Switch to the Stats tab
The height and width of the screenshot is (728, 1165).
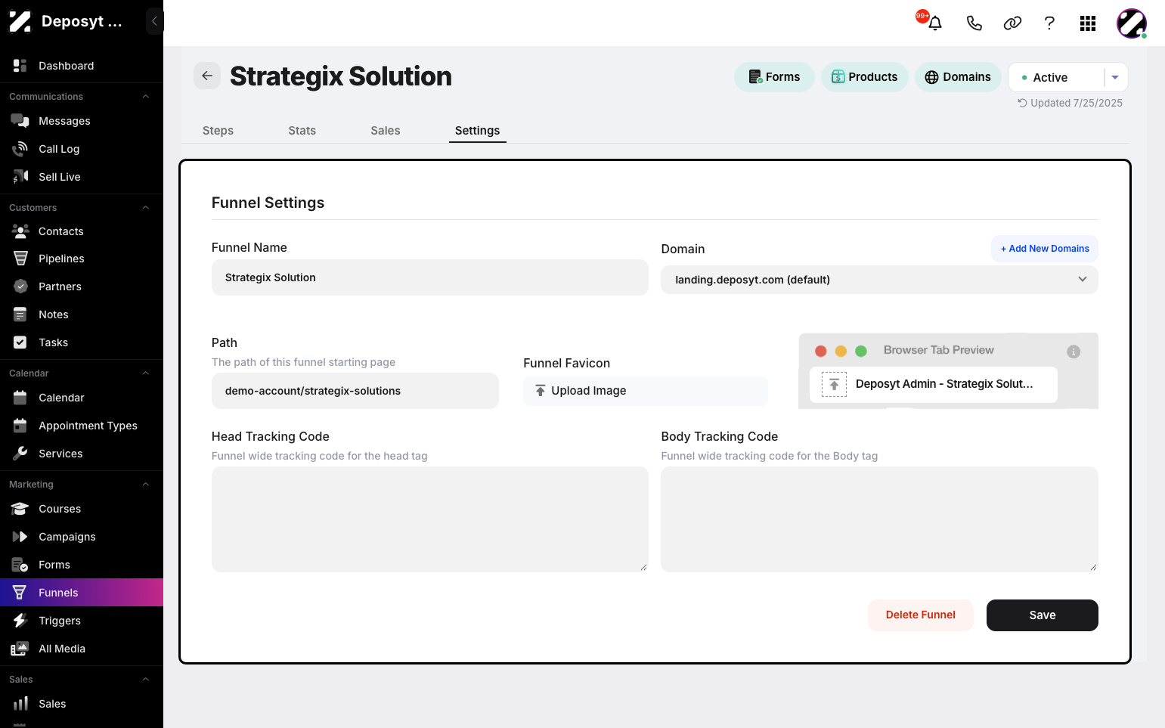point(302,131)
